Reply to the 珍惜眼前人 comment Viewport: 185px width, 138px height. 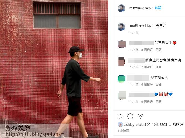[158, 85]
